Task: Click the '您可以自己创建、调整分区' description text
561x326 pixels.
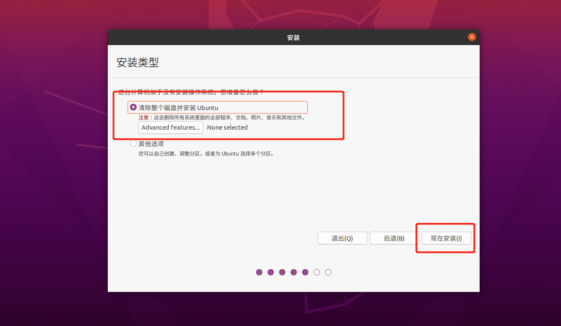Action: (206, 154)
